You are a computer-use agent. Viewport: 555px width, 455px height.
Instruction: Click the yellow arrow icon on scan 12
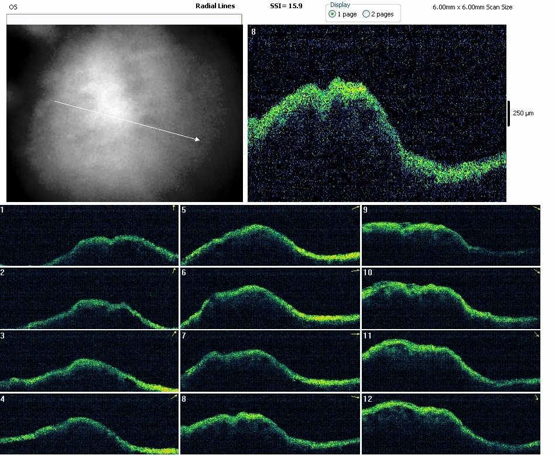[x=537, y=398]
